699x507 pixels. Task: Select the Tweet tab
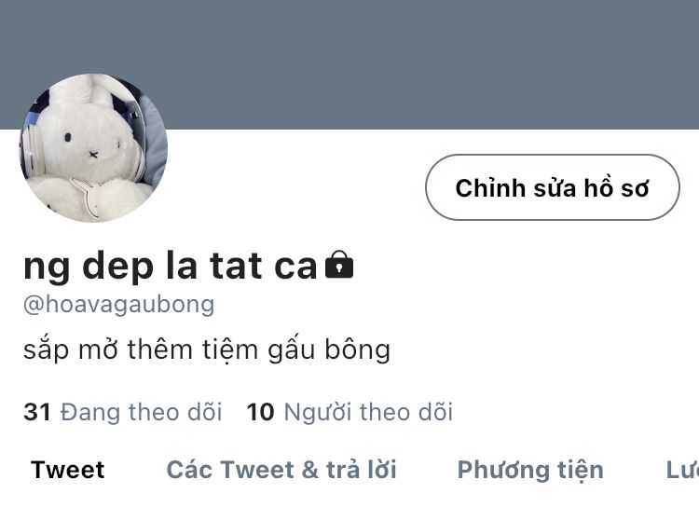tap(68, 470)
